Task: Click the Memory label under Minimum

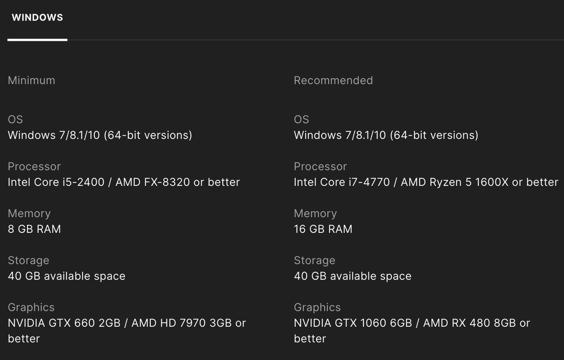Action: pyautogui.click(x=29, y=213)
